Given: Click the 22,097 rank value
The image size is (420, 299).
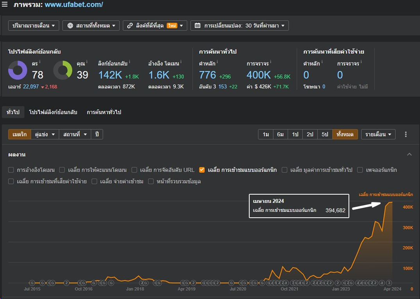Looking at the screenshot, I should coord(31,86).
